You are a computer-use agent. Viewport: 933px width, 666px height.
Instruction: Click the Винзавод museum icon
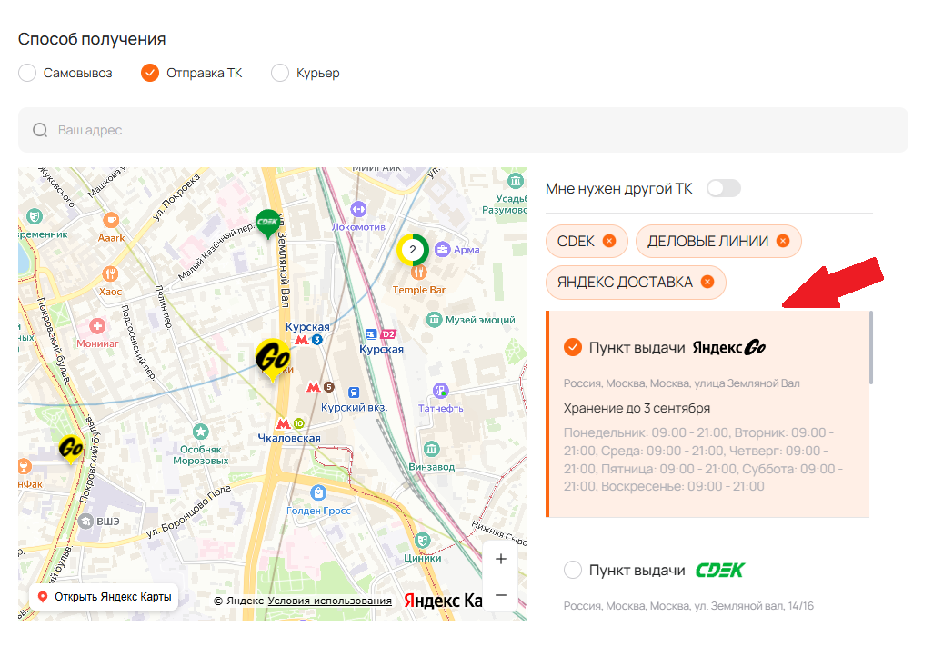[x=431, y=449]
